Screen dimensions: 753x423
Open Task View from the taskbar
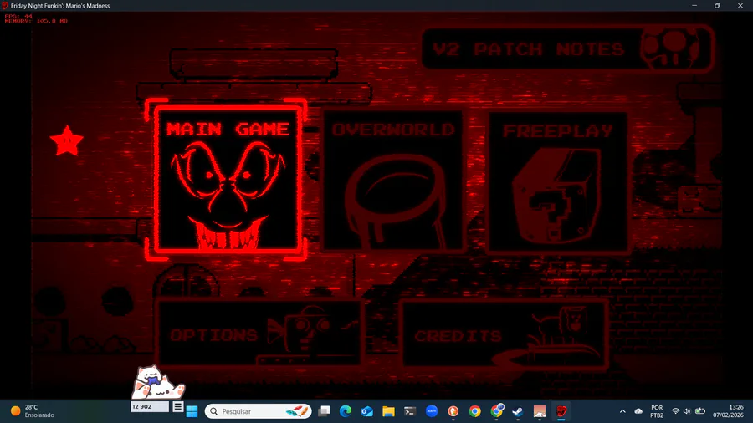click(324, 411)
